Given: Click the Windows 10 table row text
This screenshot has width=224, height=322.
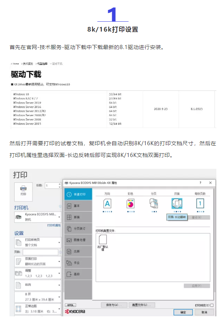Looking at the screenshot, I should (x=21, y=94).
